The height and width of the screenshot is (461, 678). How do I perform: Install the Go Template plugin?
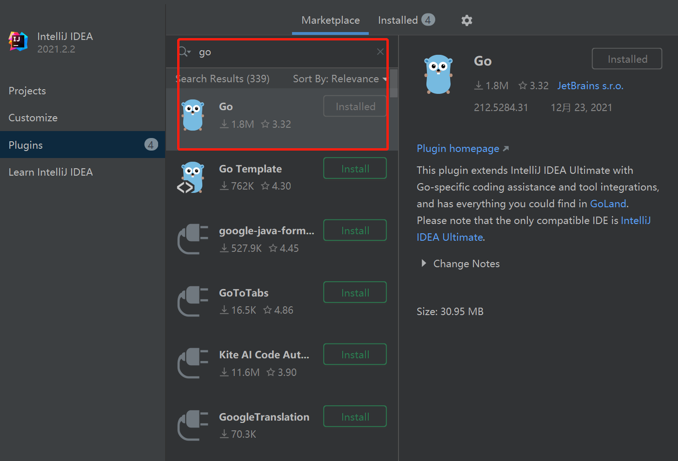pyautogui.click(x=355, y=168)
